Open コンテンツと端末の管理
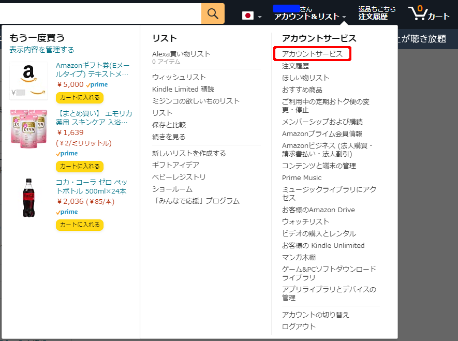 coord(319,166)
